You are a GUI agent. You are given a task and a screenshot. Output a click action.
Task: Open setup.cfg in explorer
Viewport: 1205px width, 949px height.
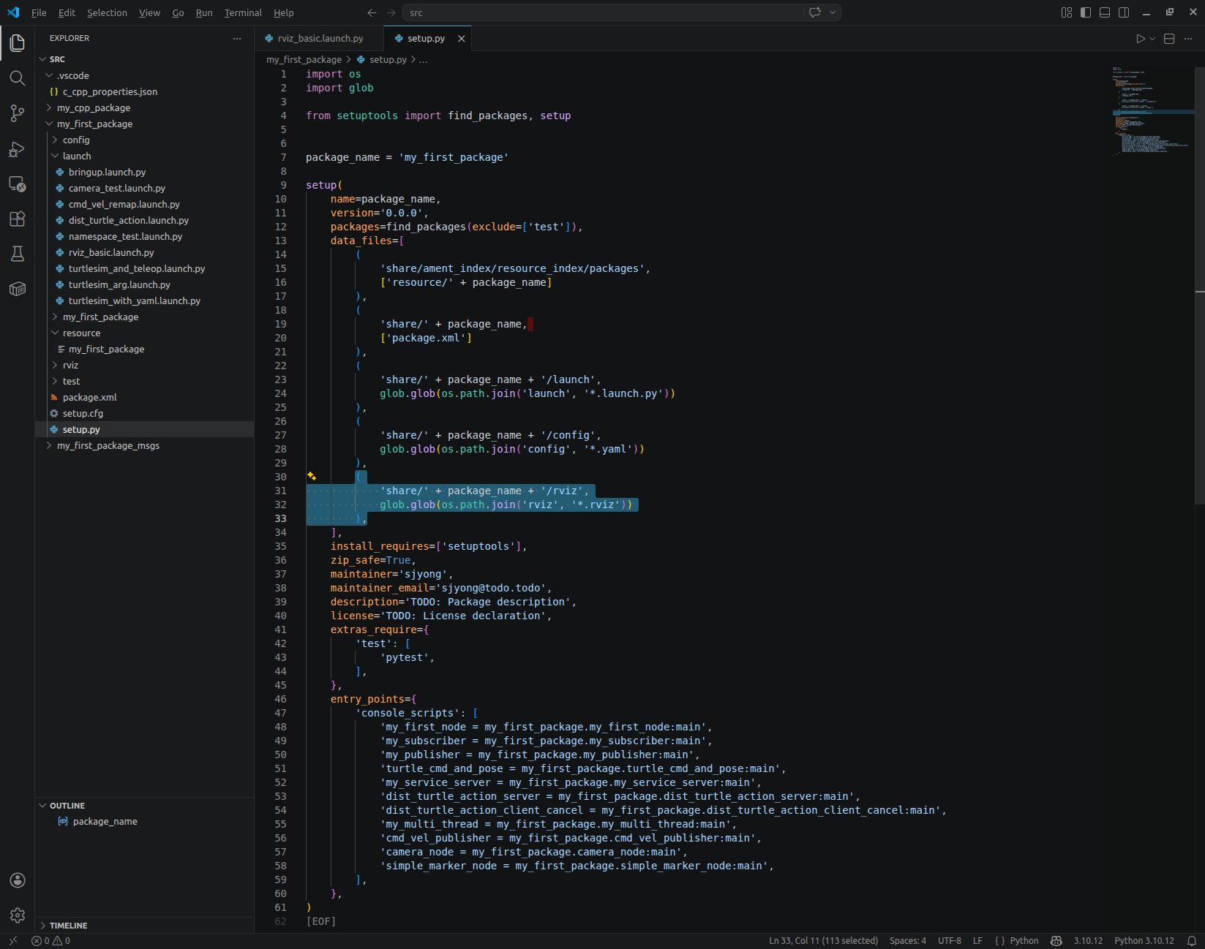coord(83,413)
